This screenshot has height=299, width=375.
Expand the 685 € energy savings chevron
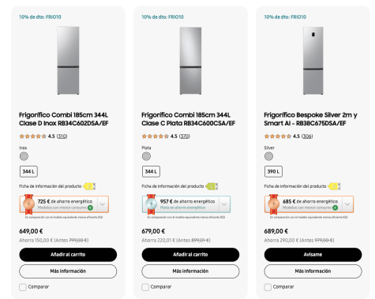tap(347, 204)
